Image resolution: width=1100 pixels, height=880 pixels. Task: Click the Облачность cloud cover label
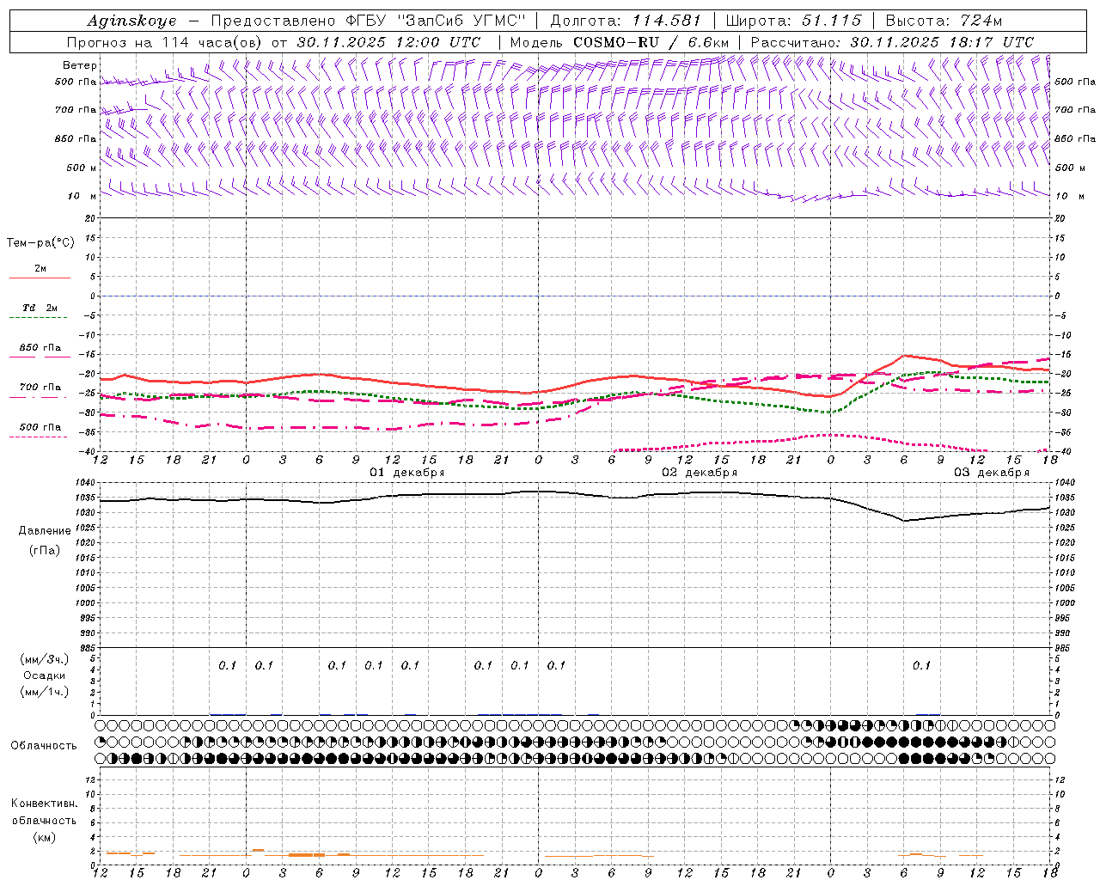[44, 746]
